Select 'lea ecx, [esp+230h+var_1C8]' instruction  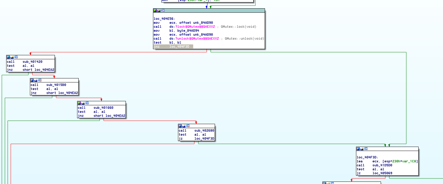click(x=387, y=161)
